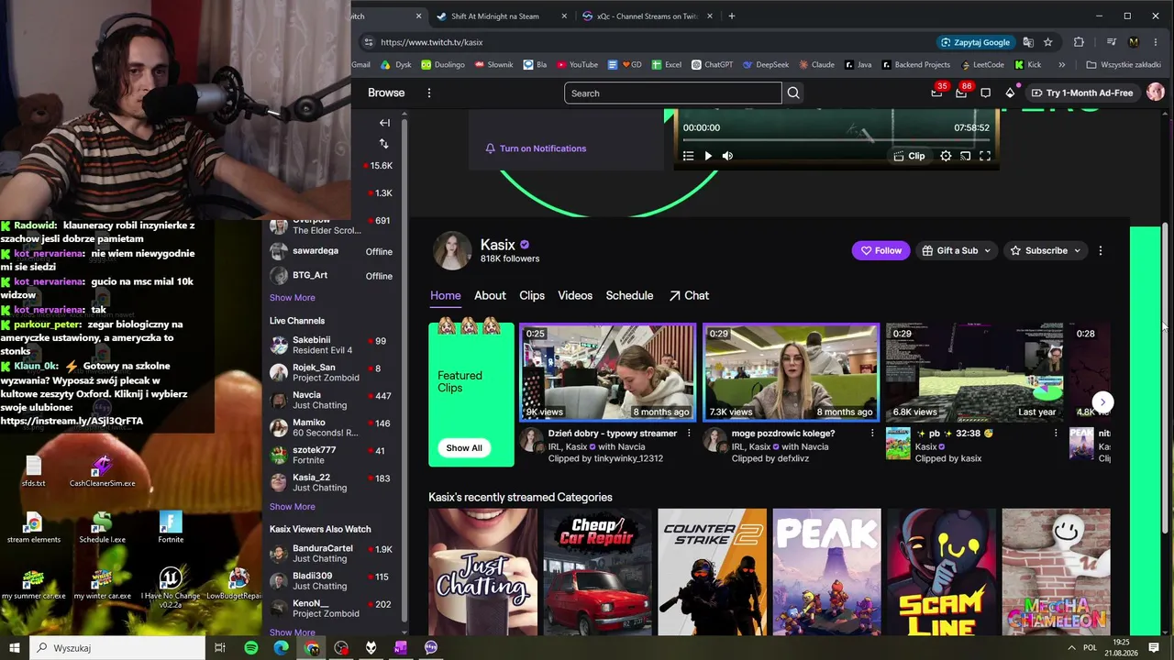Screen dimensions: 1174x660
Task: Create a Clip from the video
Action: point(910,156)
